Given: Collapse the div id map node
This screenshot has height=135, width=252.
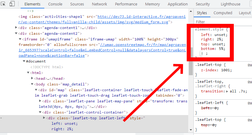Looking at the screenshot, I should pos(36,90).
